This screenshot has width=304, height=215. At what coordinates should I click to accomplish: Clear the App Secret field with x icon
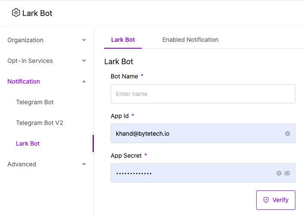279,173
